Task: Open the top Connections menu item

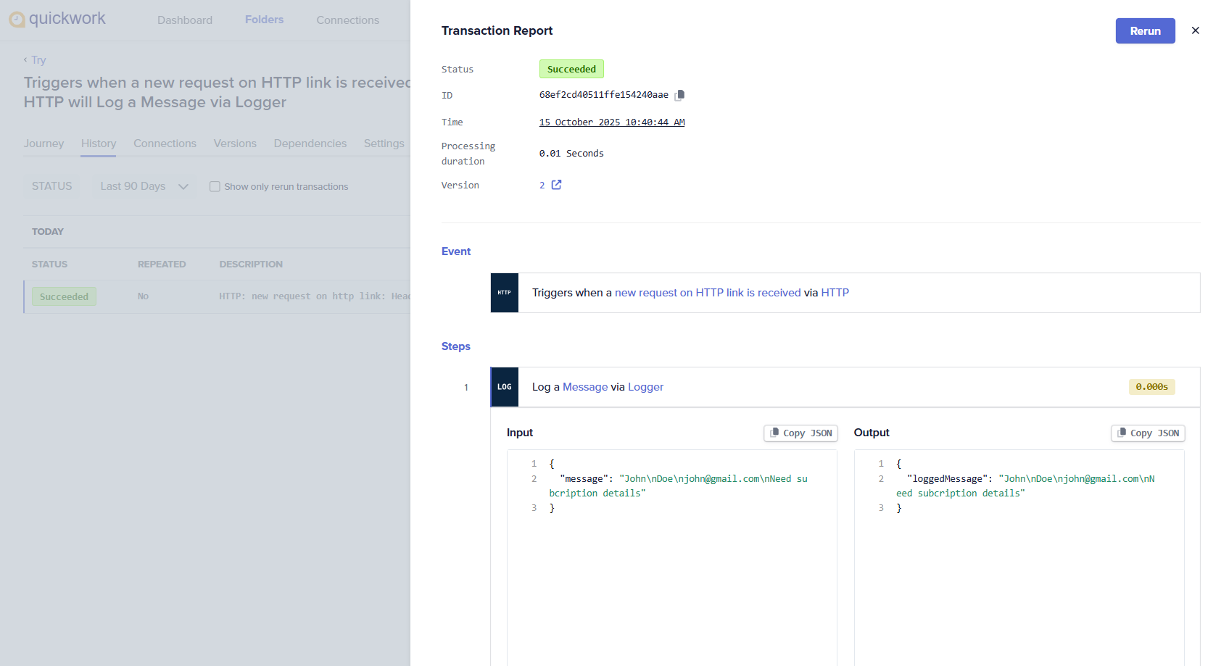Action: pos(347,20)
